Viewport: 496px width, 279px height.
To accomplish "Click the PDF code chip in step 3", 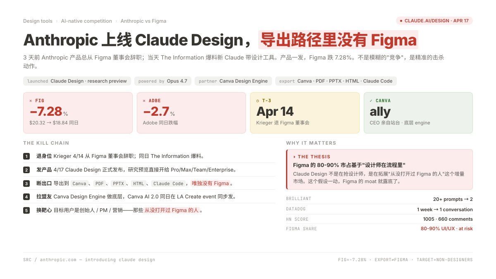I will click(99, 184).
